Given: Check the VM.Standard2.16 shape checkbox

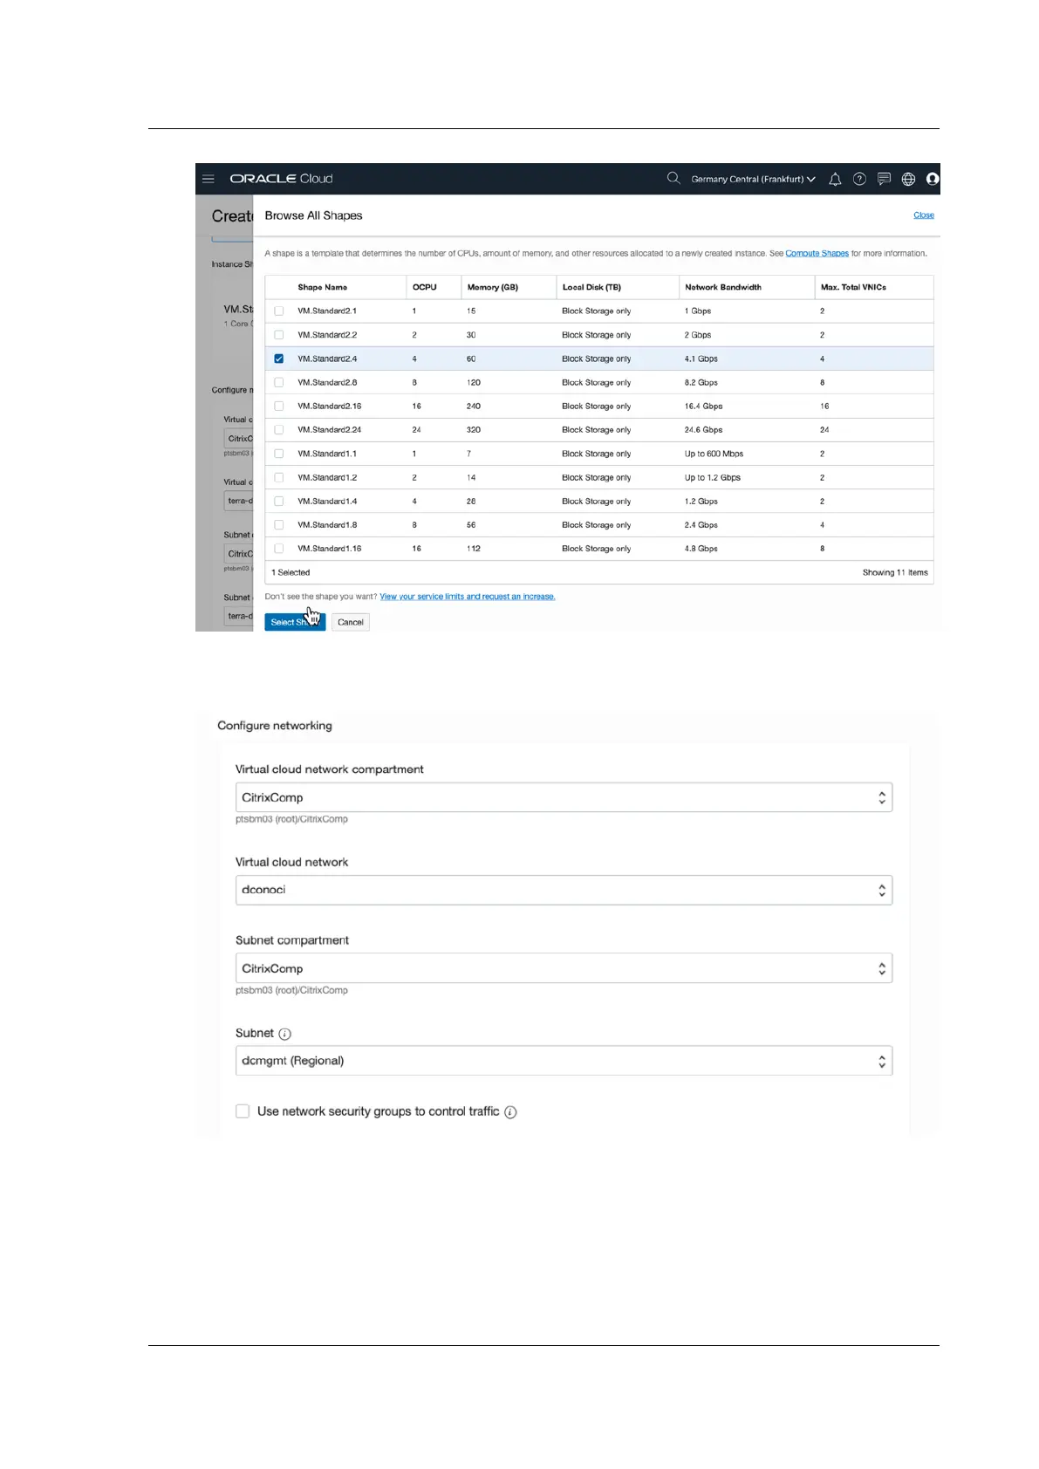Looking at the screenshot, I should click(279, 406).
